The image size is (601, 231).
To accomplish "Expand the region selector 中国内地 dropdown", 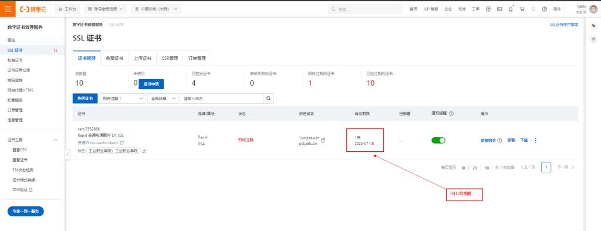I will pyautogui.click(x=156, y=9).
